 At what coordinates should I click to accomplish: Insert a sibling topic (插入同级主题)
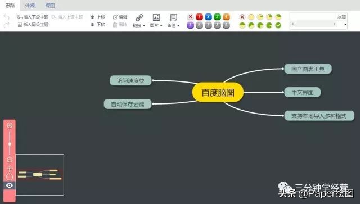pyautogui.click(x=33, y=25)
